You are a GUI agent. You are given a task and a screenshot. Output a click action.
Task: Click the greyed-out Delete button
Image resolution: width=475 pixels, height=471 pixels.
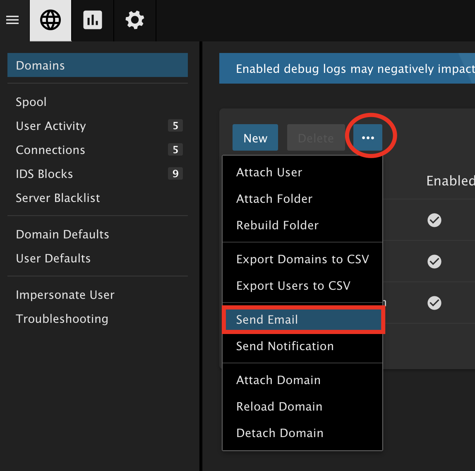coord(316,138)
